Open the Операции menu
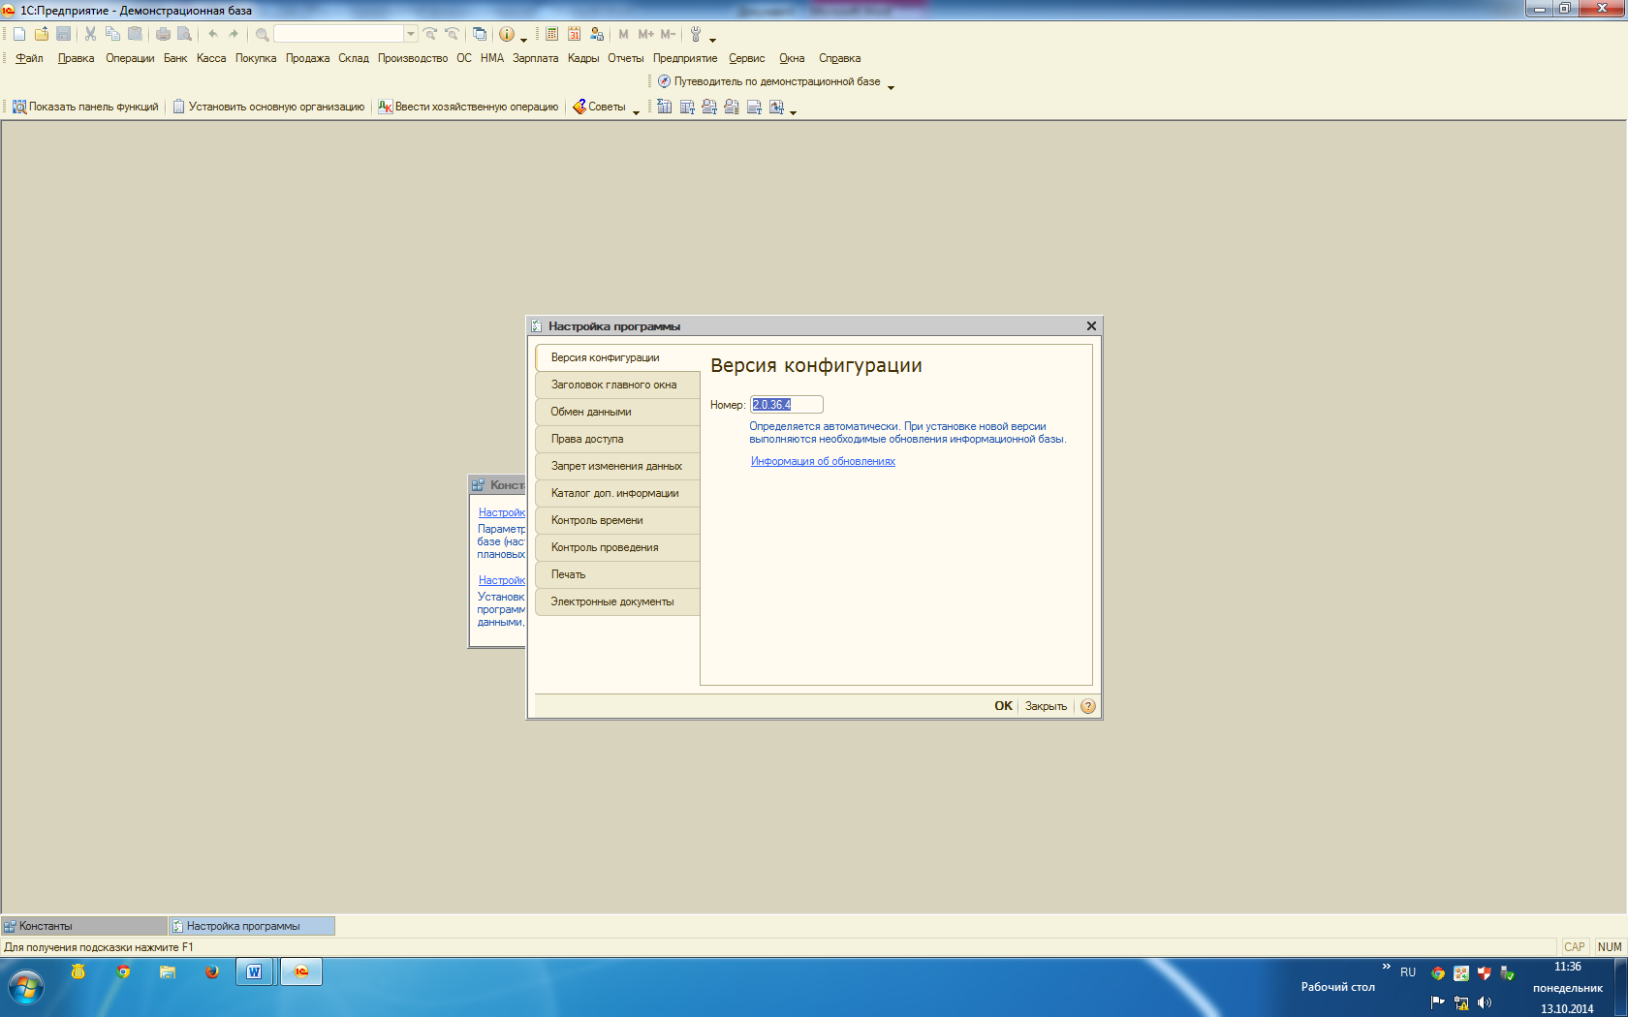Screen dimensions: 1628x1017 pyautogui.click(x=130, y=58)
